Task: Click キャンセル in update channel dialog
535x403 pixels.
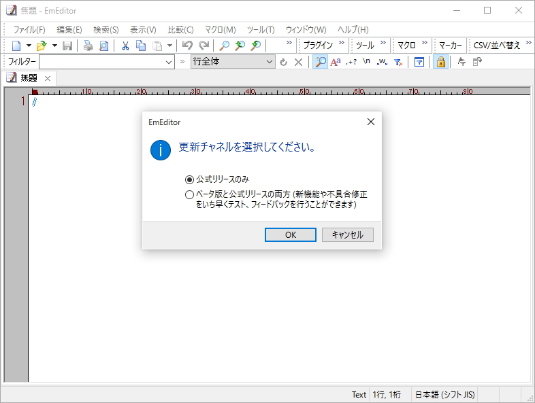Action: tap(348, 235)
